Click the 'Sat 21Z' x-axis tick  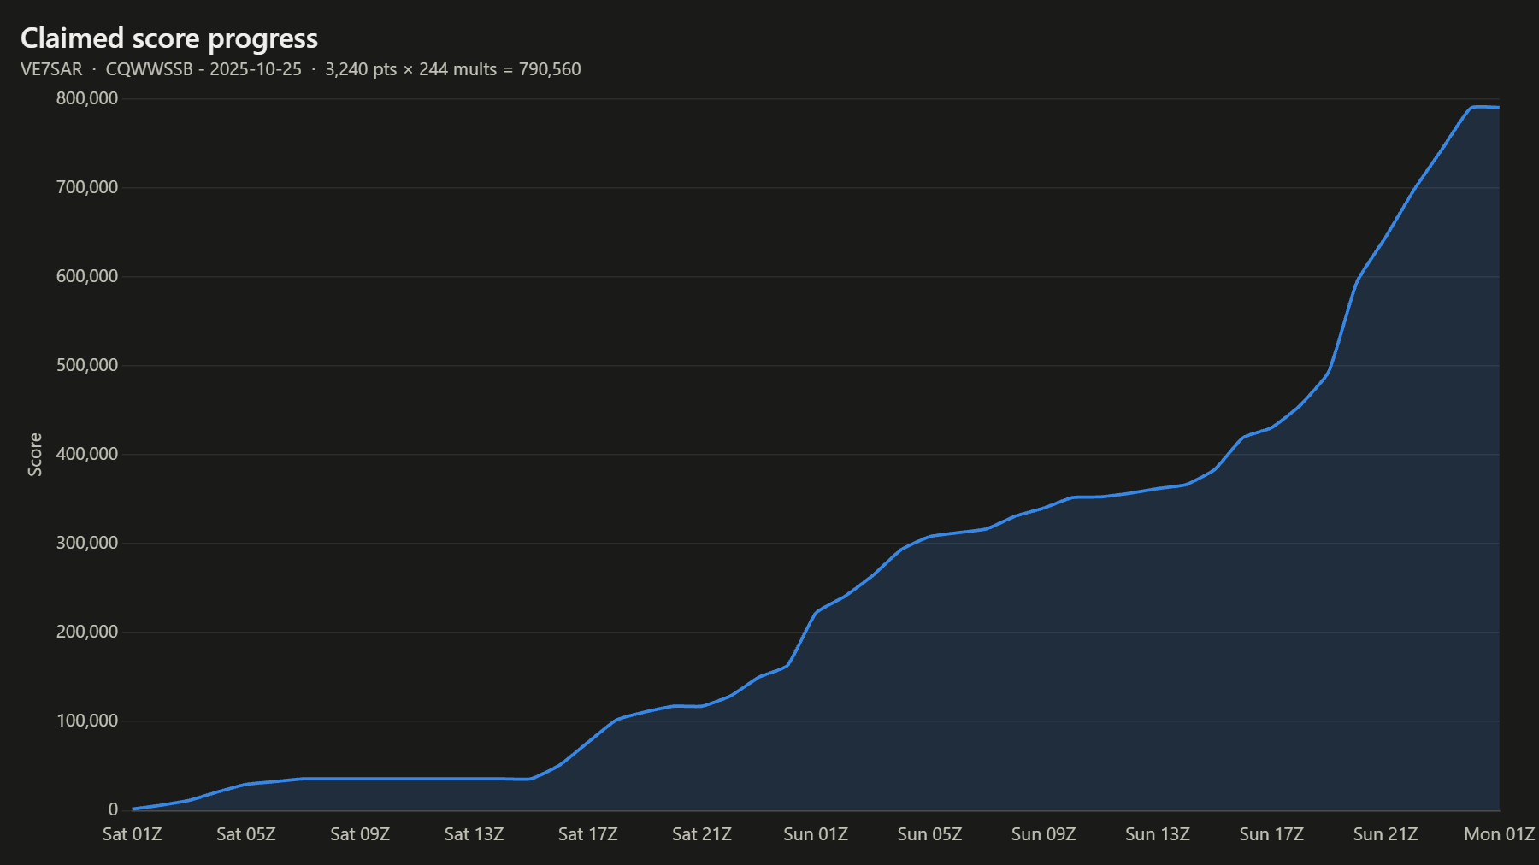click(x=702, y=834)
